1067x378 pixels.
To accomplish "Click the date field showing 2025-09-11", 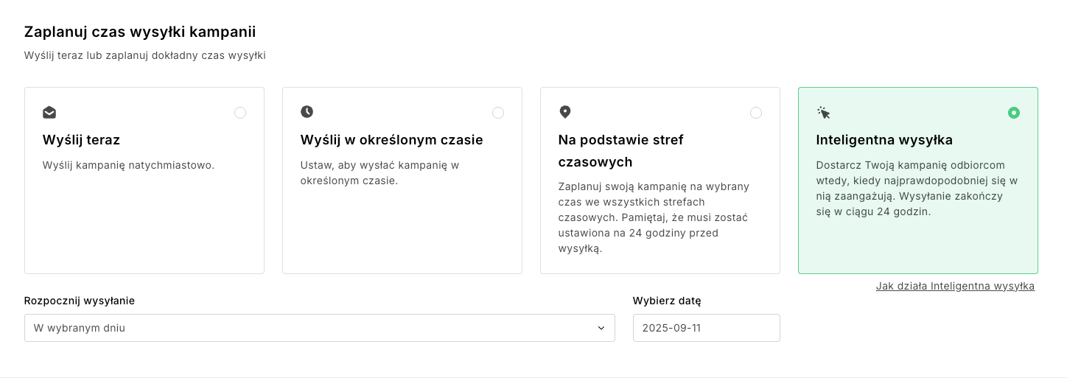I will click(706, 328).
